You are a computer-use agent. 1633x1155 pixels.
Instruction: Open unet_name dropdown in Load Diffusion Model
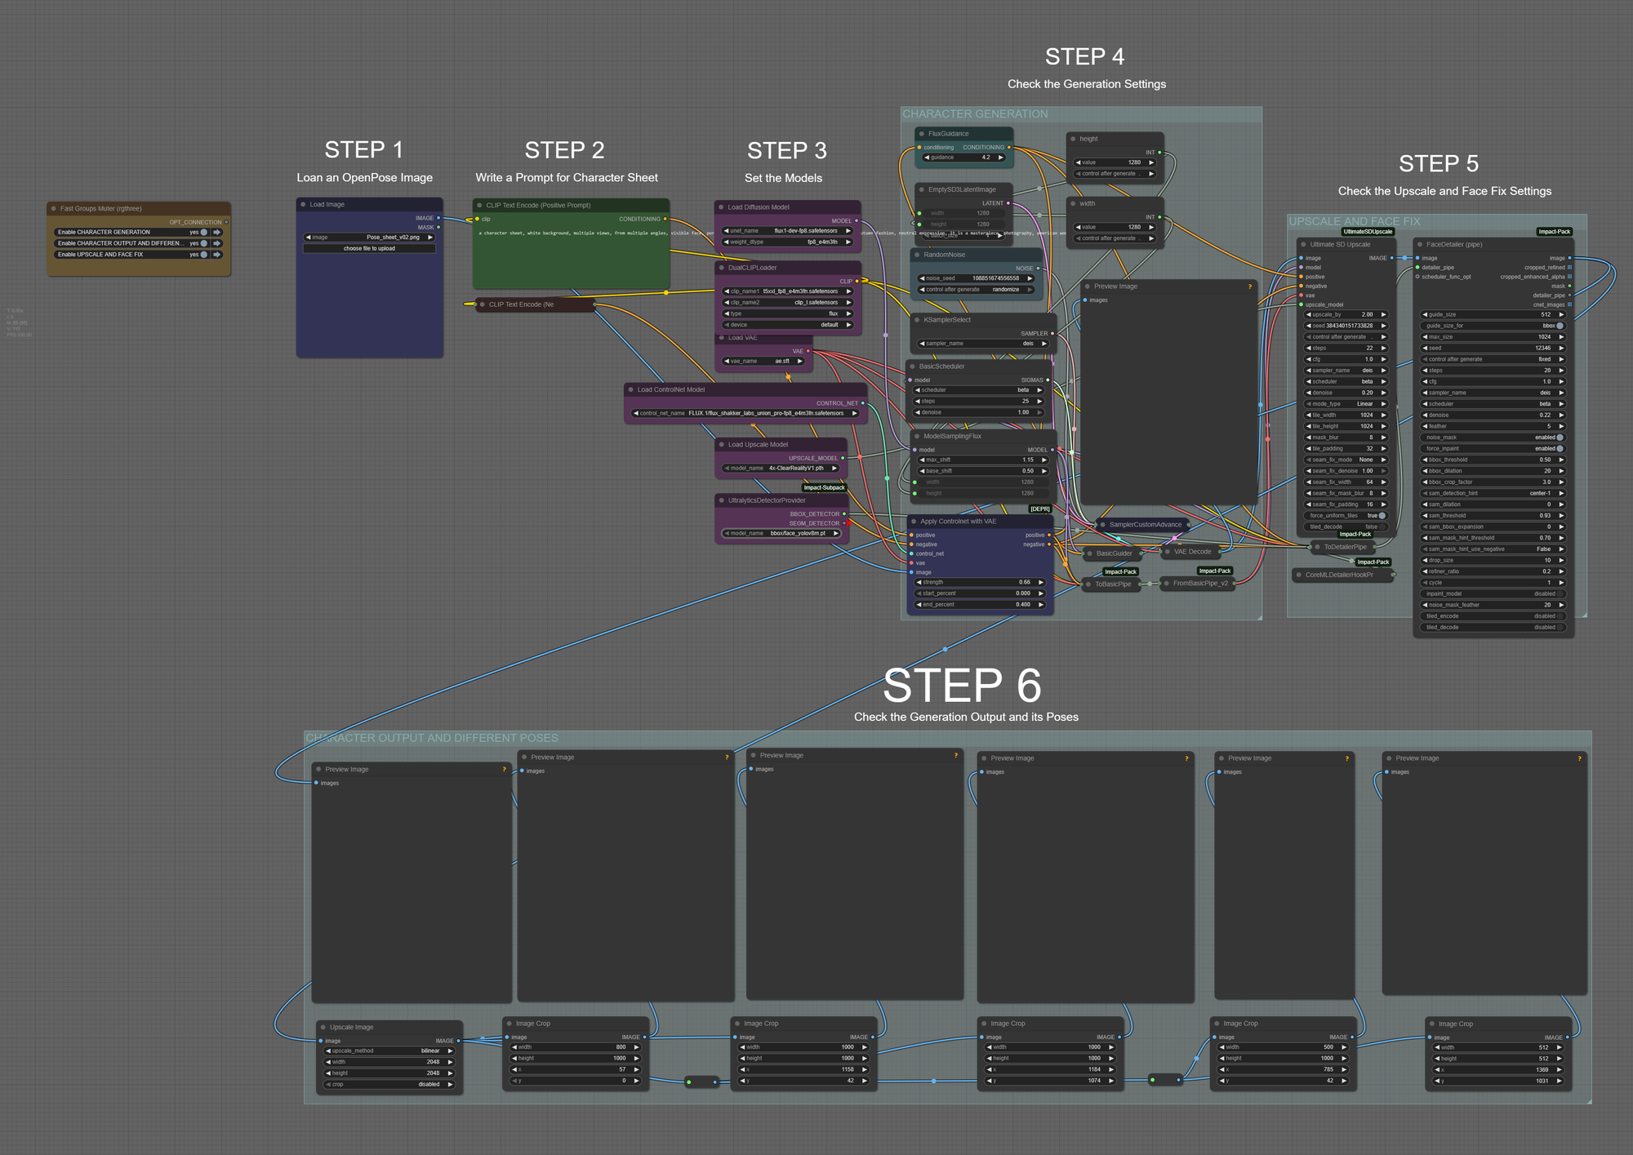[787, 231]
